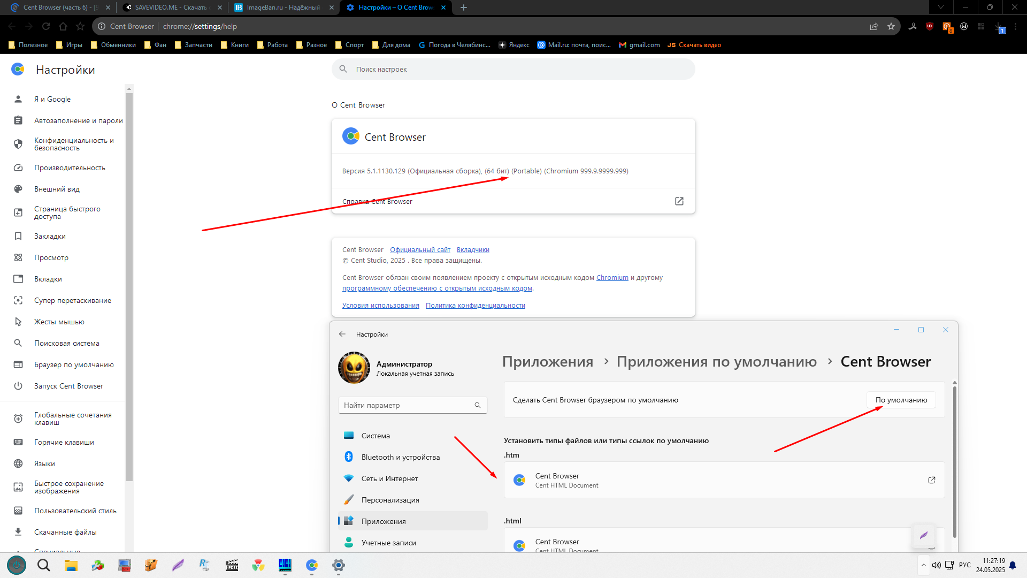Go to browser home page icon
Image resolution: width=1027 pixels, height=578 pixels.
point(63,26)
